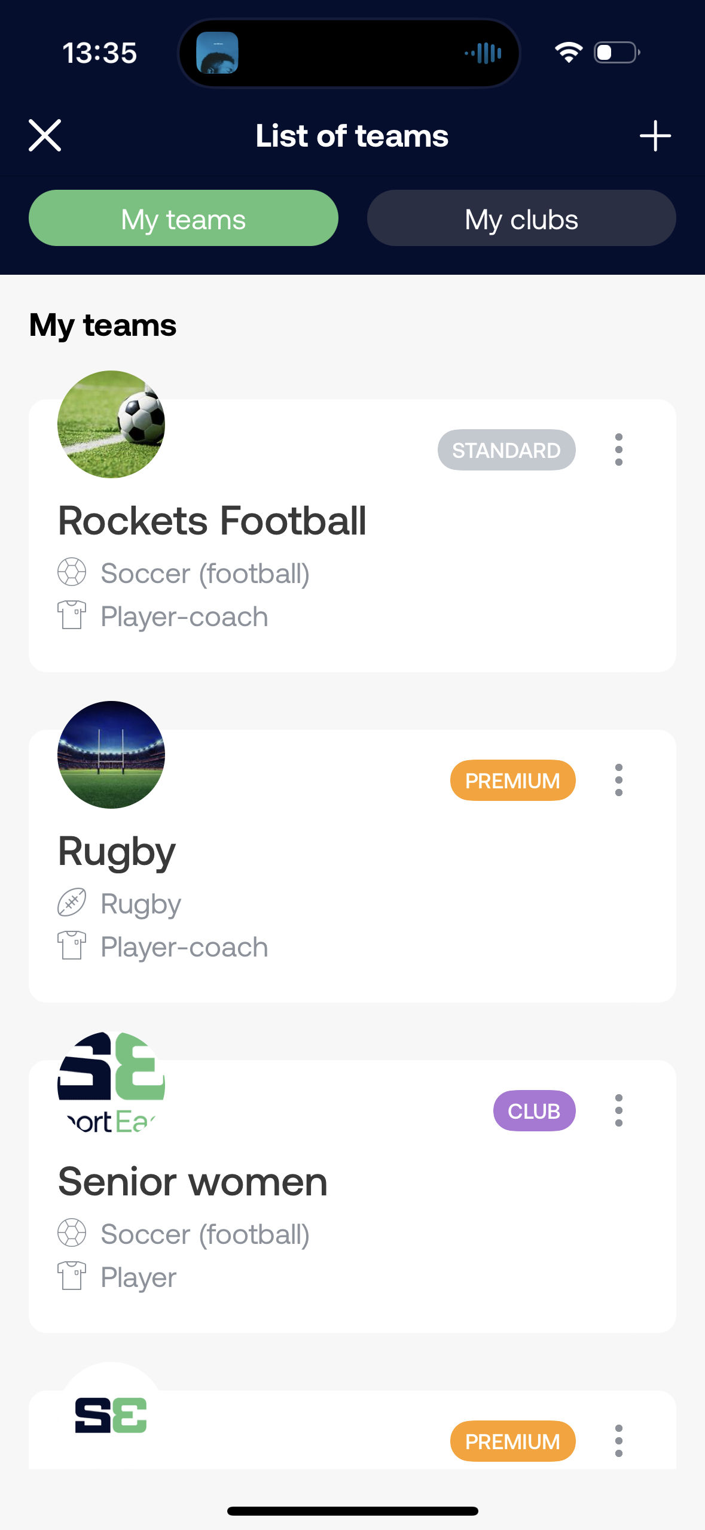Close the List of teams screen
Image resolution: width=705 pixels, height=1530 pixels.
(45, 135)
